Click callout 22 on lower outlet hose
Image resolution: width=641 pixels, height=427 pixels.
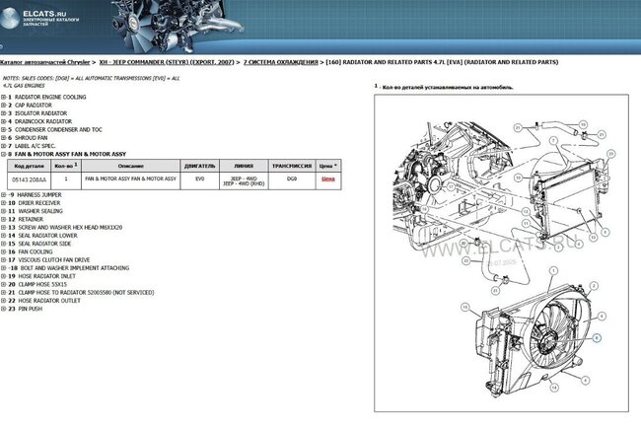(x=466, y=260)
